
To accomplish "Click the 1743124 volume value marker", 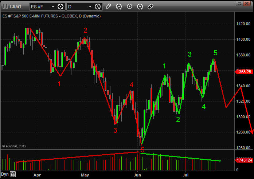I will point(243,160).
